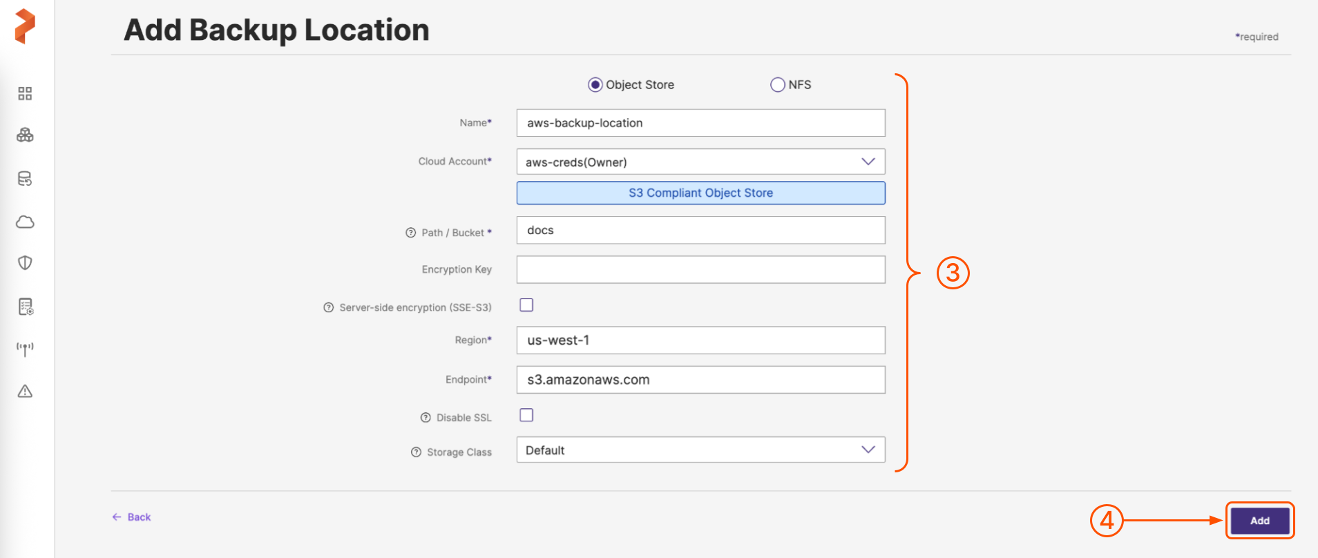Open the clusters cubes icon in sidebar
The height and width of the screenshot is (558, 1318).
pos(25,135)
